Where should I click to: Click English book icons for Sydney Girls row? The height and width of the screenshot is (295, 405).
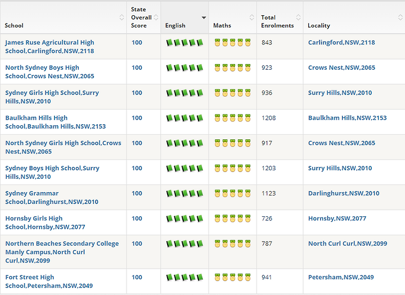click(x=184, y=93)
